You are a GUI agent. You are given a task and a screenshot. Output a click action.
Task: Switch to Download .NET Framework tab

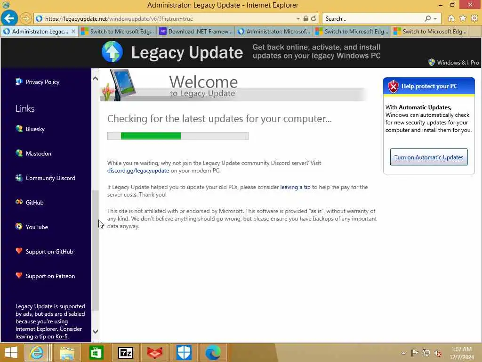pyautogui.click(x=195, y=32)
